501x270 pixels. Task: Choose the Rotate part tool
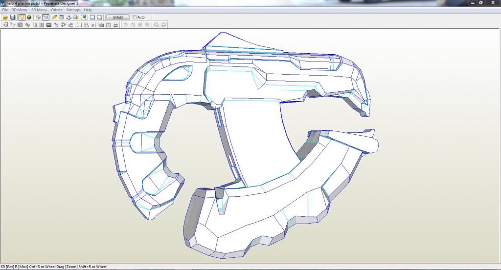click(13, 25)
